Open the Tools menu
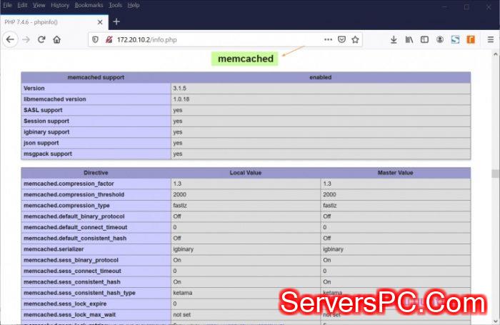The width and height of the screenshot is (500, 325). [x=115, y=5]
